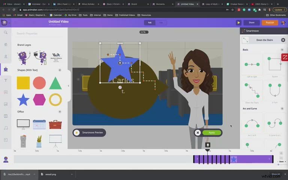Image resolution: width=288 pixels, height=180 pixels.
Task: Publish the video
Action: tap(270, 22)
